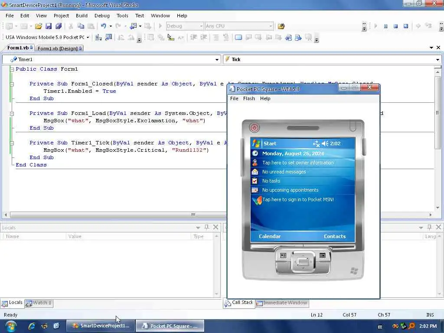Tap the Contacts soft key on emulator
The image size is (444, 333).
(335, 236)
